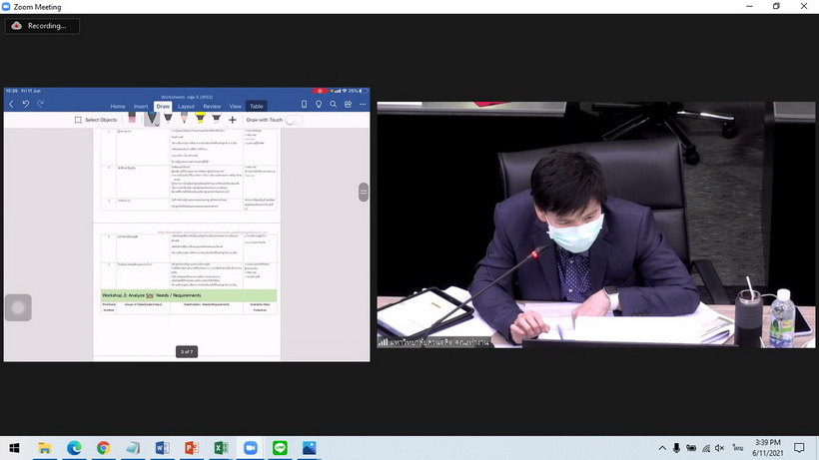Open the Windows Start menu

[x=14, y=448]
